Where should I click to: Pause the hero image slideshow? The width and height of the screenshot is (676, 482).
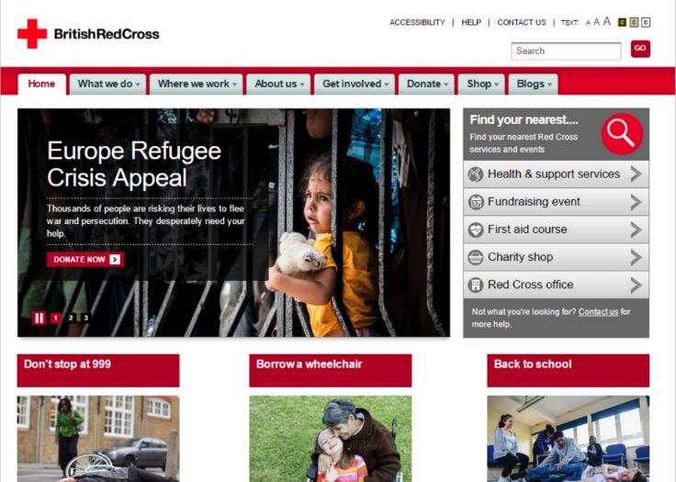coord(39,319)
